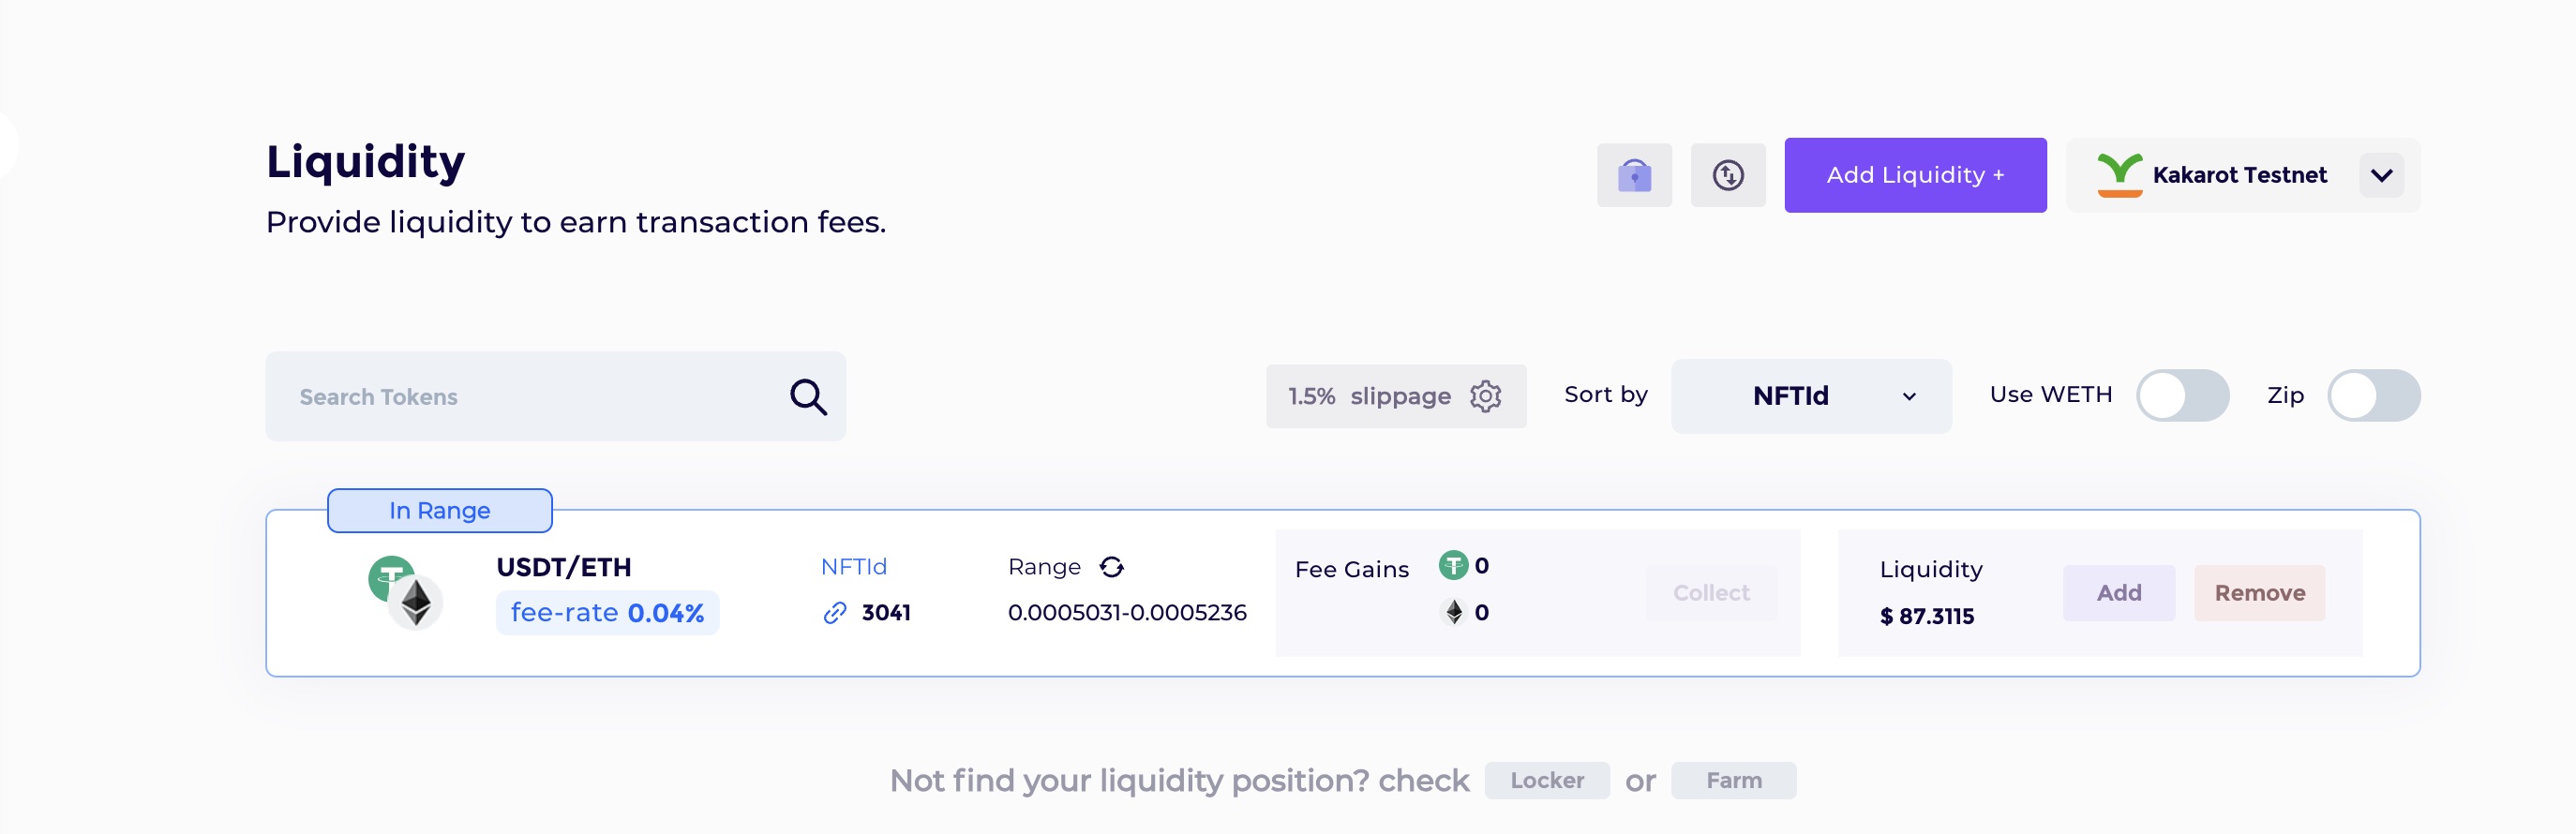Open the Sort by NFTId dropdown
This screenshot has width=2576, height=834.
coord(1811,396)
